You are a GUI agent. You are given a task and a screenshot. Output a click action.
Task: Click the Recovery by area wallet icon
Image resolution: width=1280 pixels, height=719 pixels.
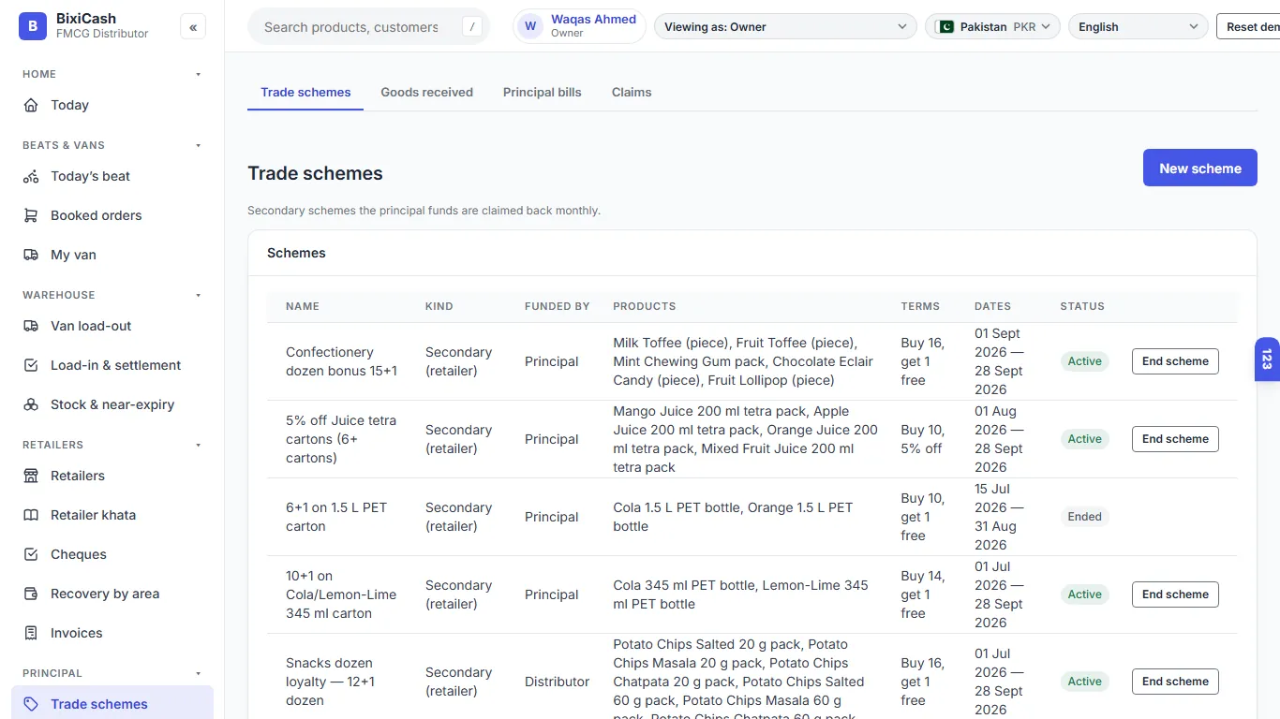click(x=31, y=594)
